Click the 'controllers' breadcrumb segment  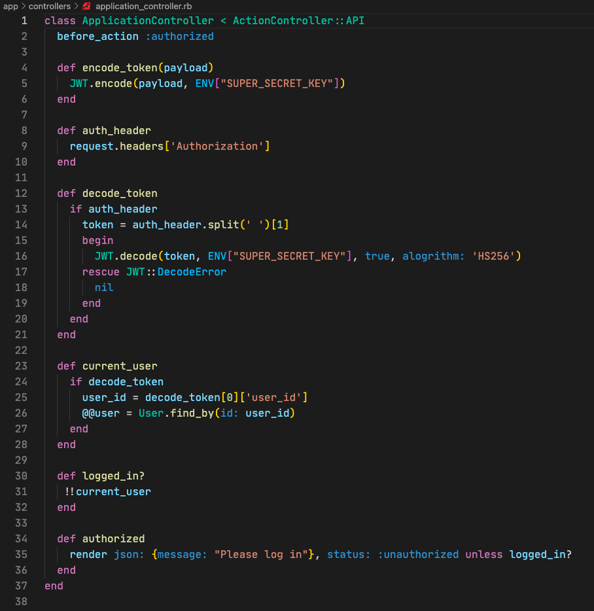pyautogui.click(x=50, y=7)
